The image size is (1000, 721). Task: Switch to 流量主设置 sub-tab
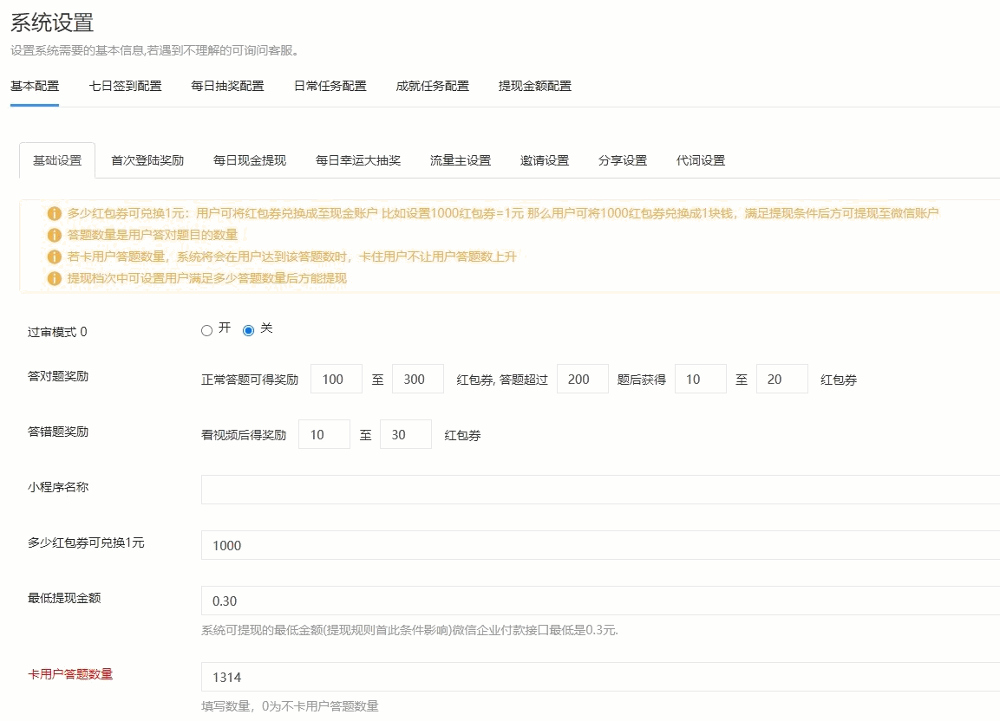461,160
